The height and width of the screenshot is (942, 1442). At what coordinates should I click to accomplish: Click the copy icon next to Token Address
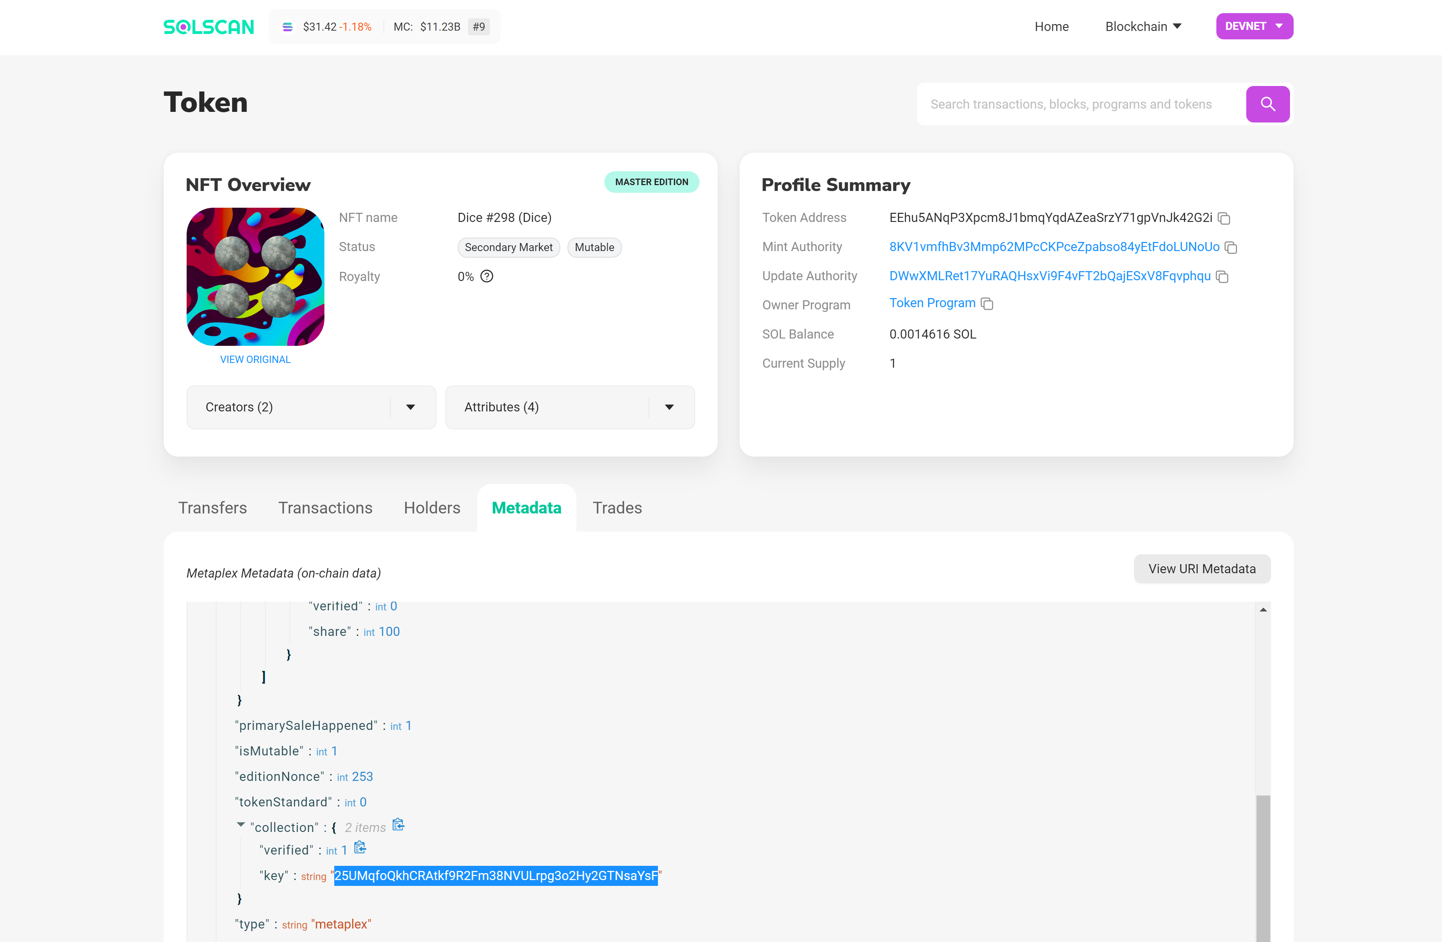(1223, 218)
